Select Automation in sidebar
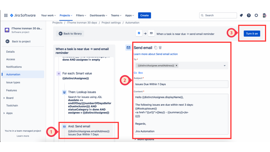270x152 pixels. click(x=23, y=74)
